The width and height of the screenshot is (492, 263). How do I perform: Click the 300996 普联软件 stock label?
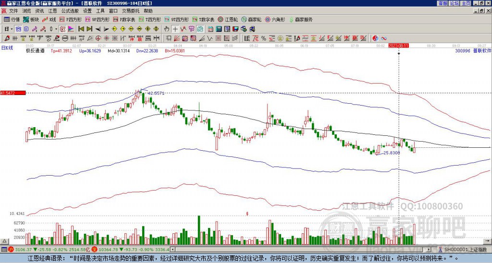click(473, 50)
